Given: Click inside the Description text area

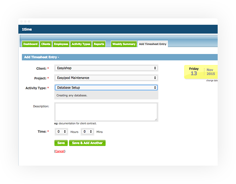Looking at the screenshot, I should [x=106, y=112].
